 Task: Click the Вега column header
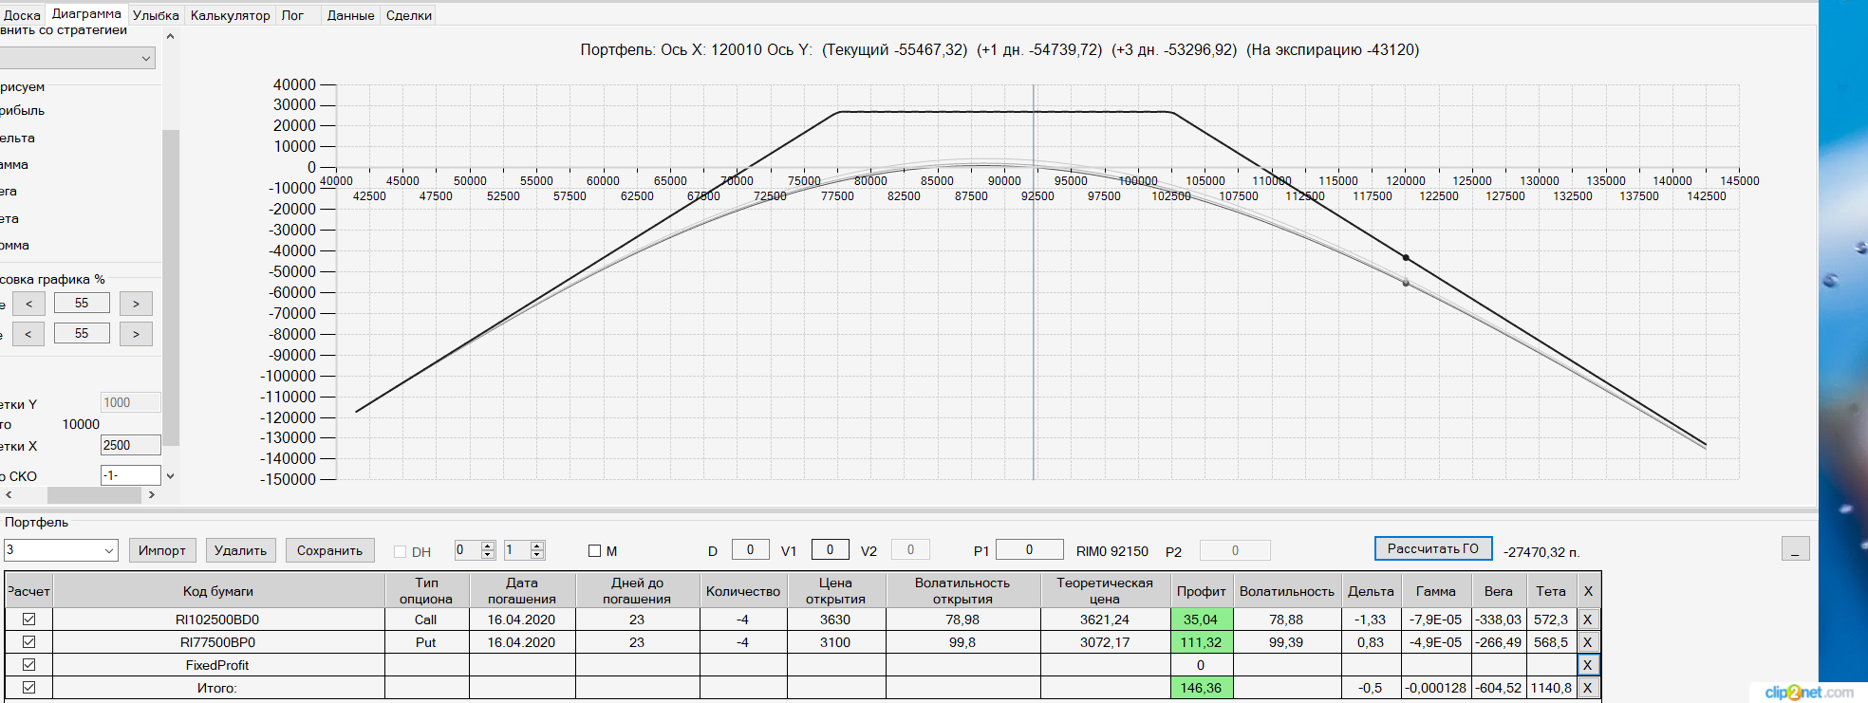(1499, 591)
